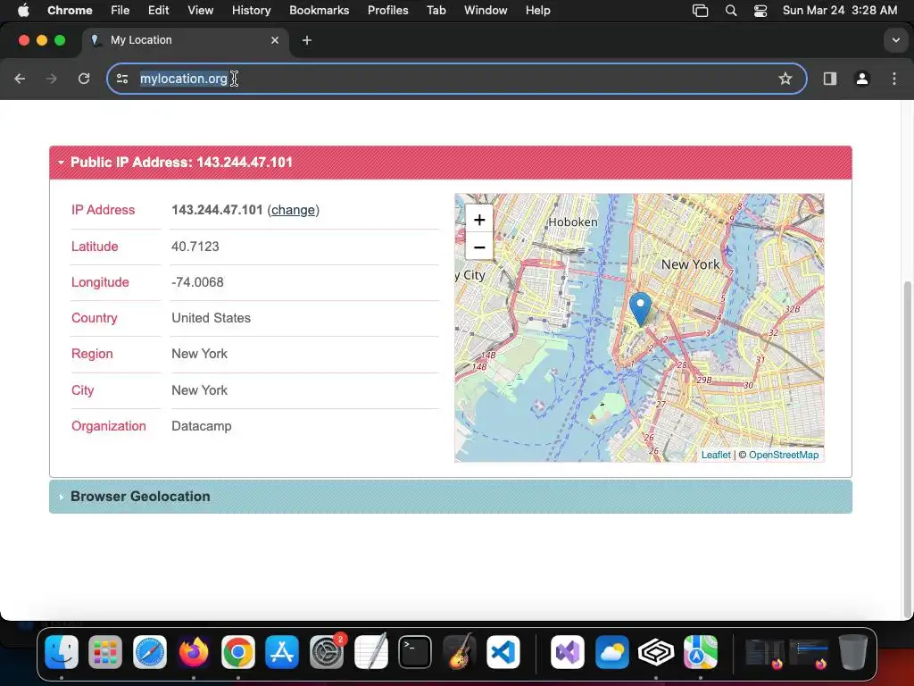Click Stage Manager icon in menu bar
This screenshot has height=686, width=914.
click(700, 10)
